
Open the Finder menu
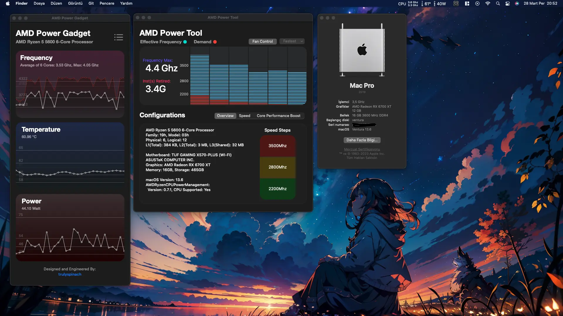[x=21, y=4]
